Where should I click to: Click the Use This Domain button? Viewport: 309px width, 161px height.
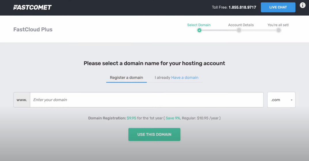(x=154, y=135)
